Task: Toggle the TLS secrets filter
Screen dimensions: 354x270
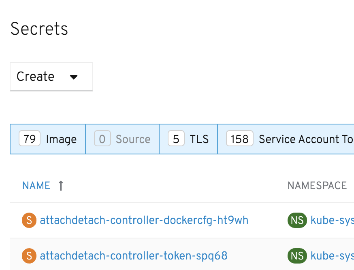Action: 188,139
